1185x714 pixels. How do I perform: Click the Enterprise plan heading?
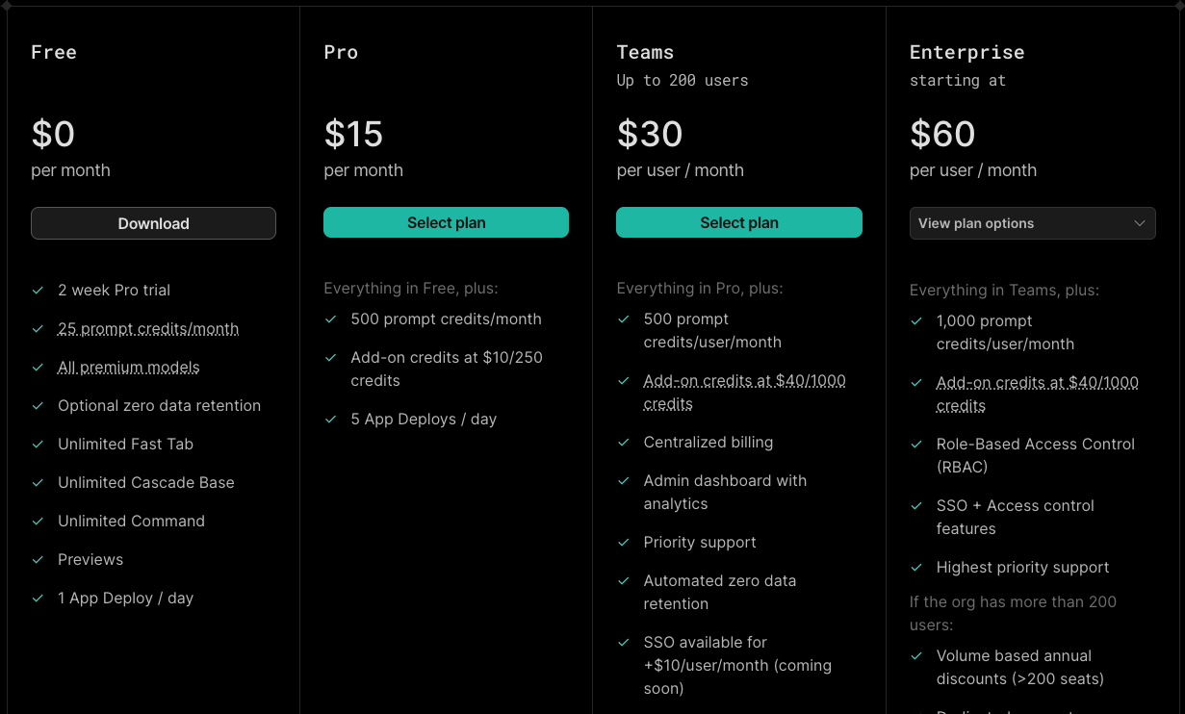coord(966,52)
